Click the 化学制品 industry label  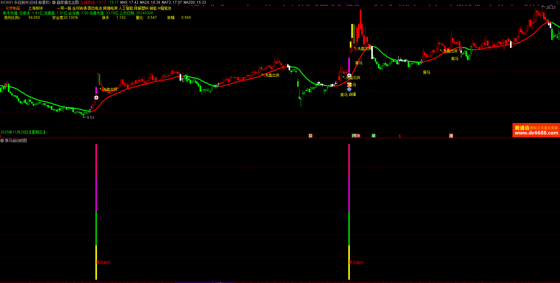click(13, 8)
